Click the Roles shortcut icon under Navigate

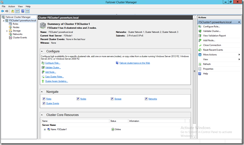44,99
